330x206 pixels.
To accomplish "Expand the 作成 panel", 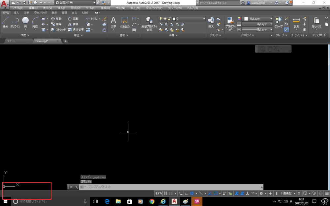I will click(x=25, y=35).
